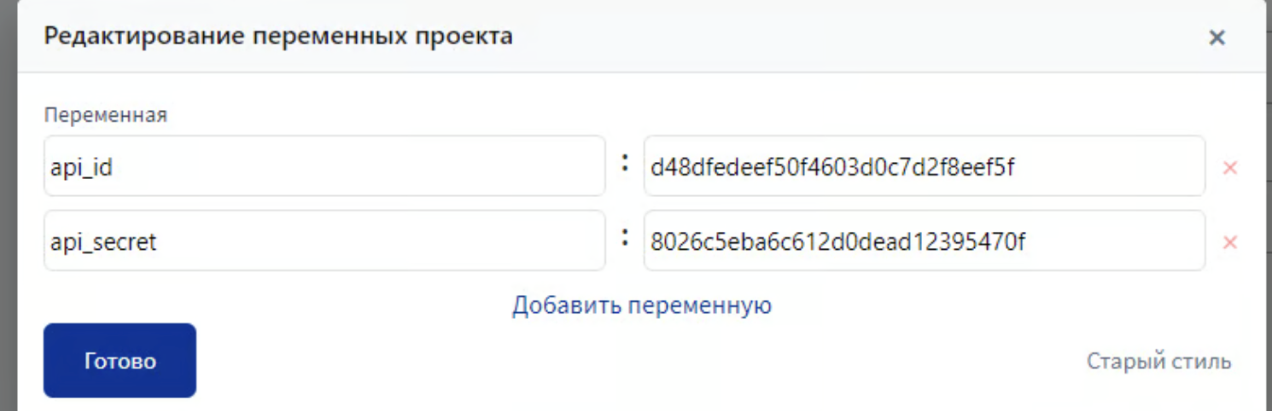Viewport: 1272px width, 411px height.
Task: Click the Редактирование переменных проекта title
Action: point(278,37)
